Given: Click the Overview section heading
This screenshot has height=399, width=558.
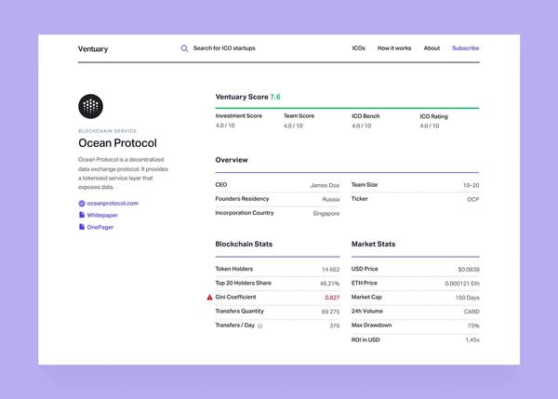Looking at the screenshot, I should pos(232,160).
